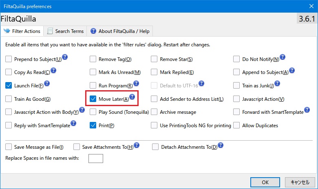Enable the Remove Tag checkbox
Viewport: 318px width, 189px height.
(93, 59)
